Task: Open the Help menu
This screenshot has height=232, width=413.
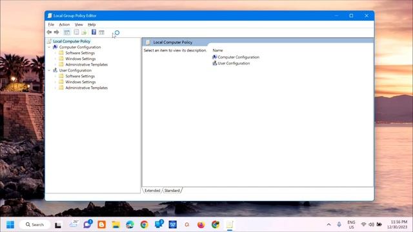Action: pos(92,24)
